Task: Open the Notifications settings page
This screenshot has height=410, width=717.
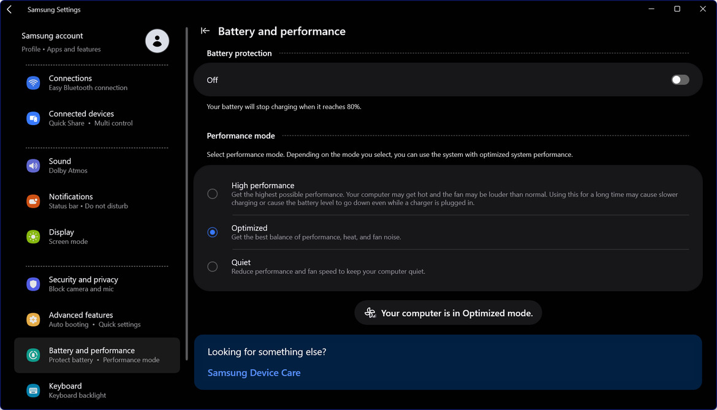Action: [97, 201]
